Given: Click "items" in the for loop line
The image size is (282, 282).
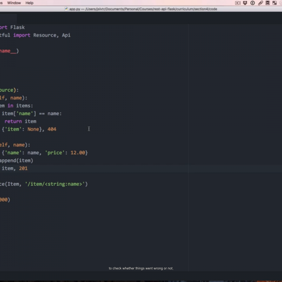Looking at the screenshot, I should [25, 106].
